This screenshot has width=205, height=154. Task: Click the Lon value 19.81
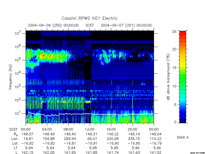pos(28,139)
